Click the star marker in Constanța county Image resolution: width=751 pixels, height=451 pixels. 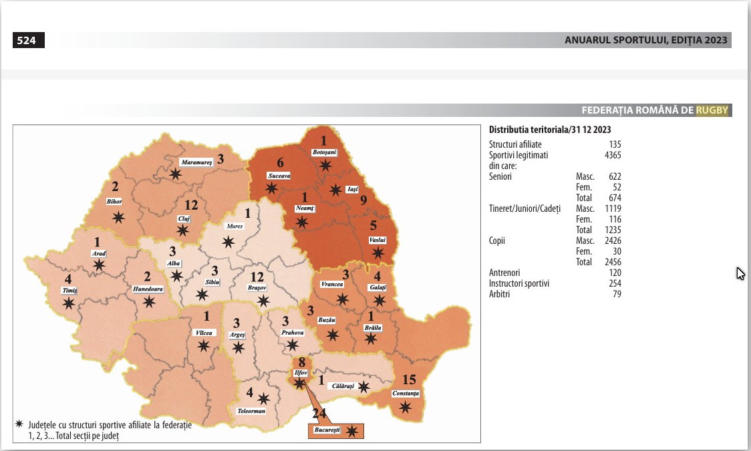click(406, 407)
